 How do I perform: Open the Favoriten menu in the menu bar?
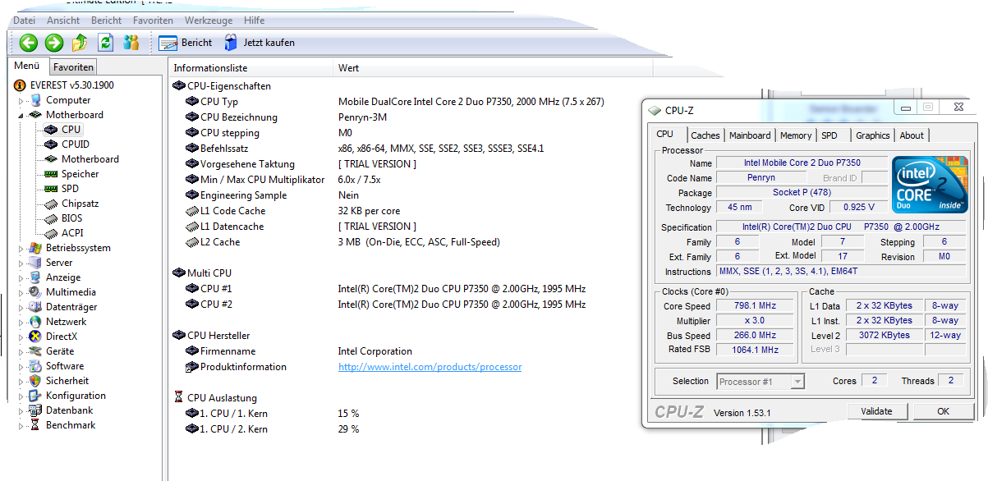click(153, 21)
